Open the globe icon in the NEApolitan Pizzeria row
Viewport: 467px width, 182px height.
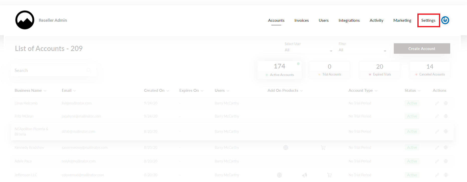click(x=446, y=131)
